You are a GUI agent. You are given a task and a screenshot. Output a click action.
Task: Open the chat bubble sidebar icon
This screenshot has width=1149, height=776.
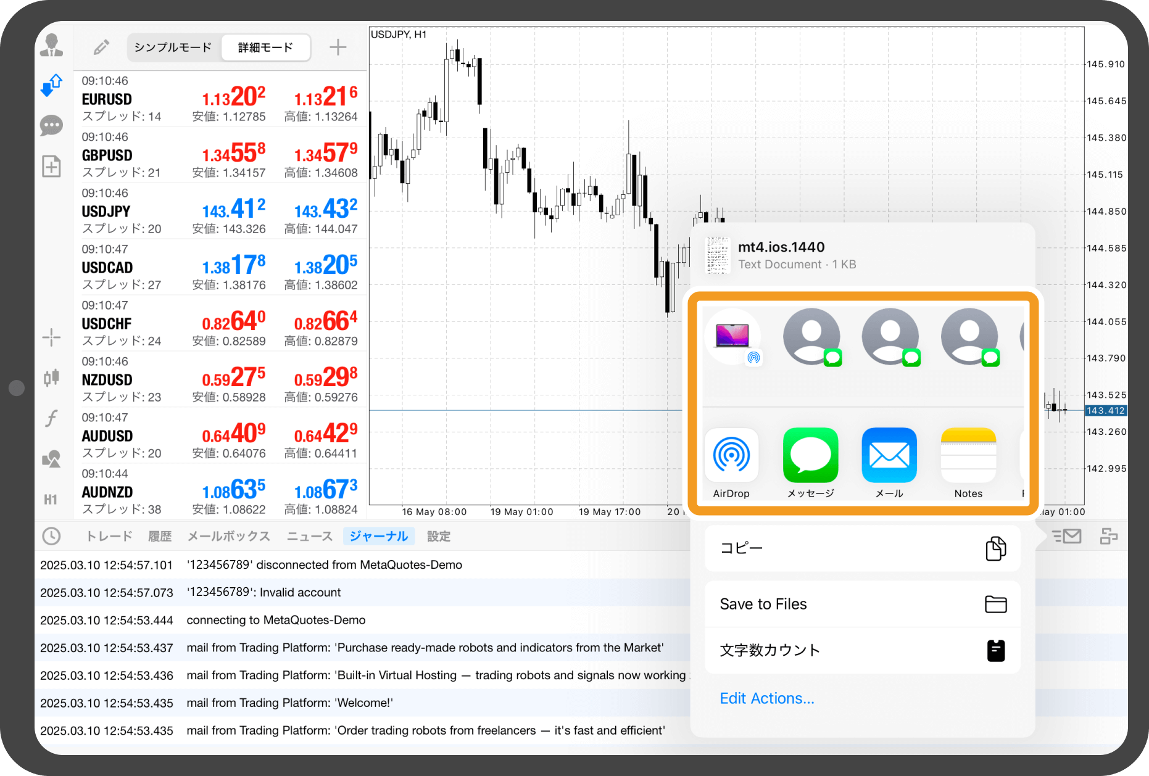51,126
